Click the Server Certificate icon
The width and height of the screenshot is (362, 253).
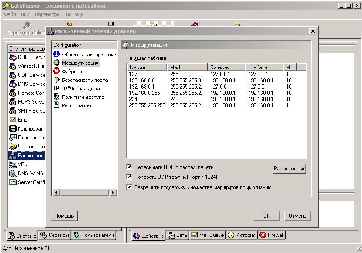(x=12, y=182)
